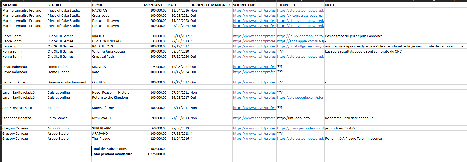Select the 'Total des subventions' label cell

coord(117,149)
